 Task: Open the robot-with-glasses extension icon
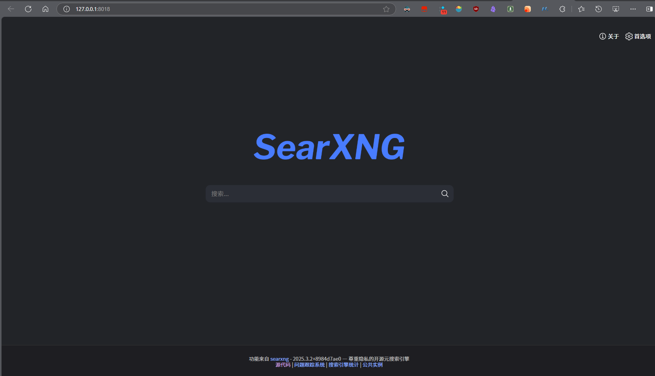pyautogui.click(x=407, y=9)
